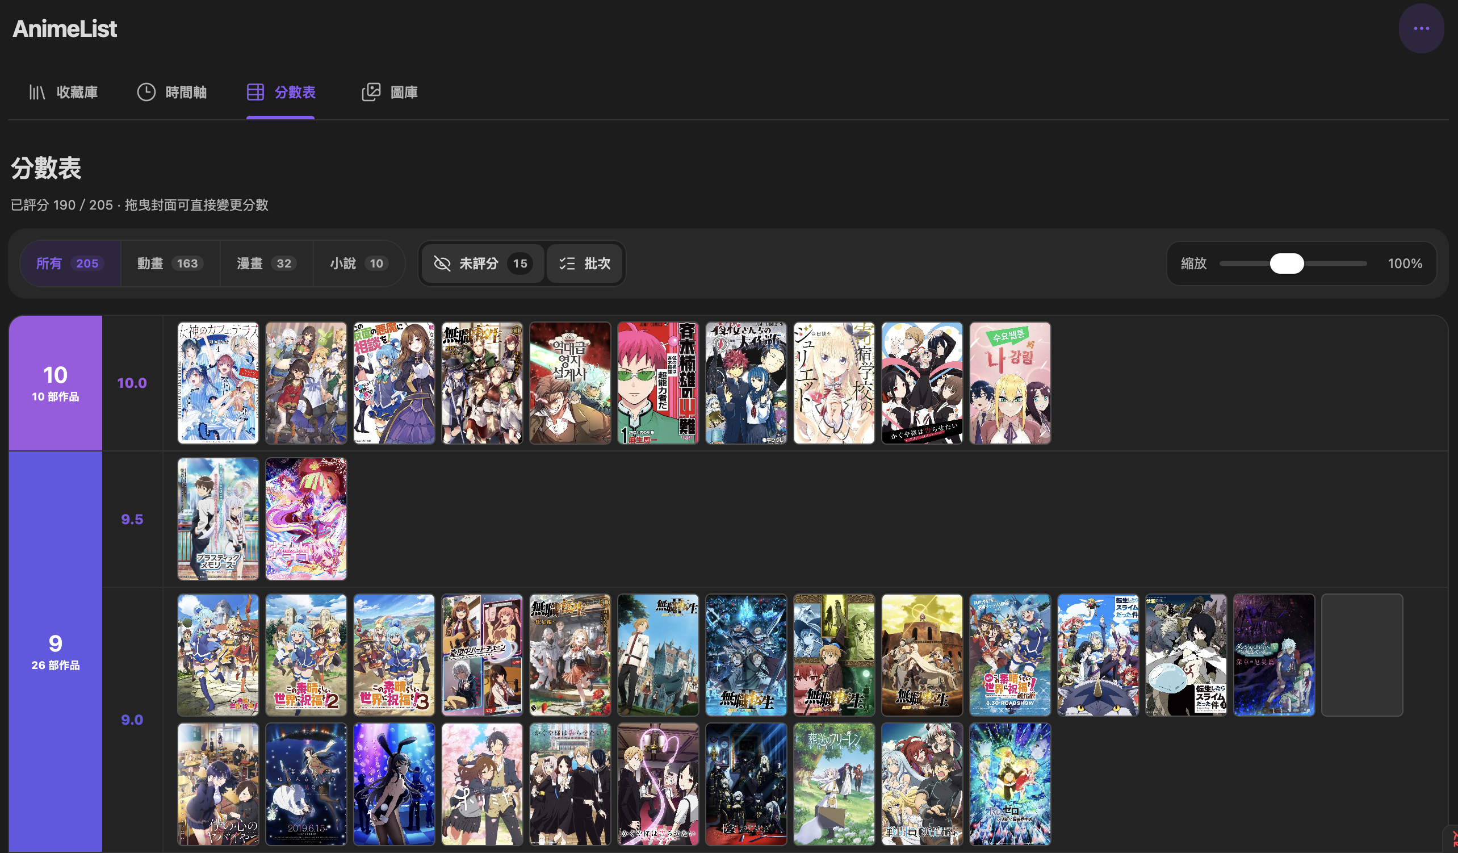Click the bookshelf icon beside 收藏庫

pyautogui.click(x=37, y=92)
